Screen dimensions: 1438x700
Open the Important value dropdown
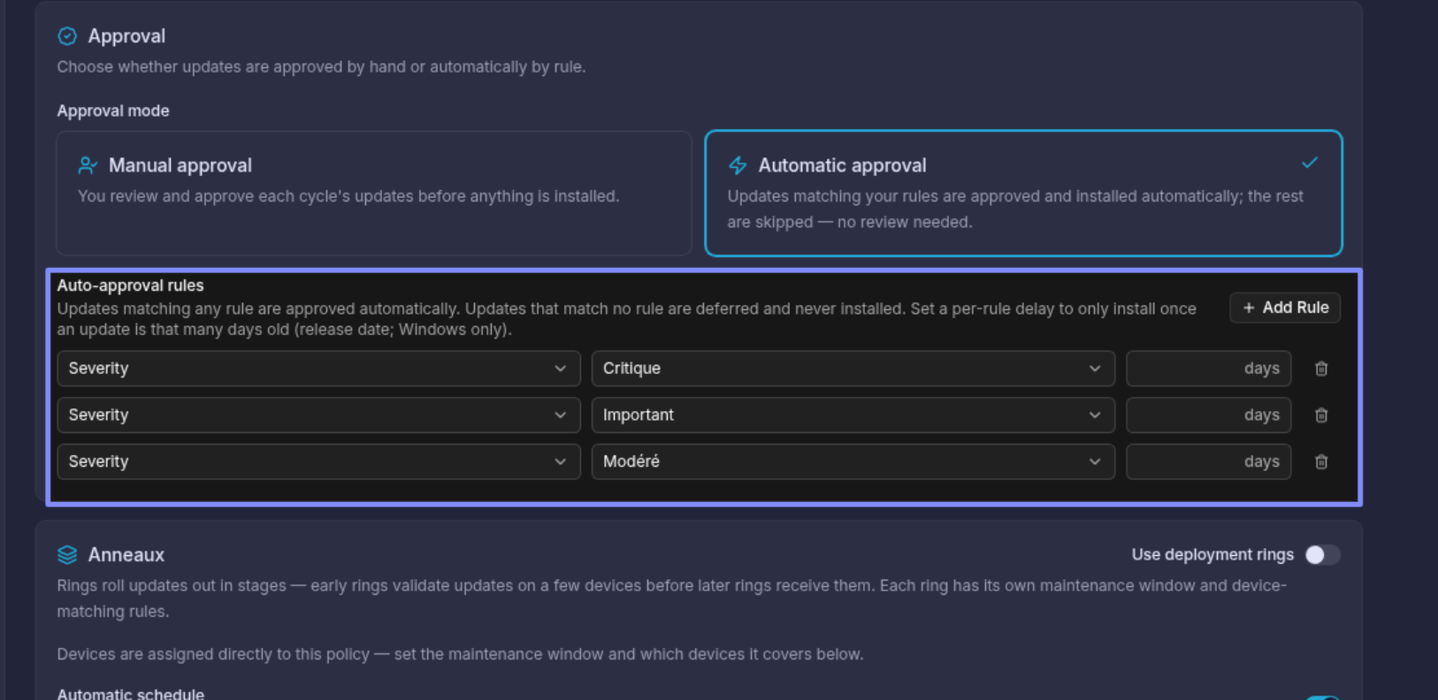853,415
